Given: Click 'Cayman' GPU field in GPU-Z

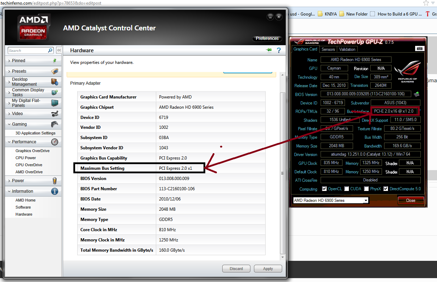Looking at the screenshot, I should [x=334, y=68].
